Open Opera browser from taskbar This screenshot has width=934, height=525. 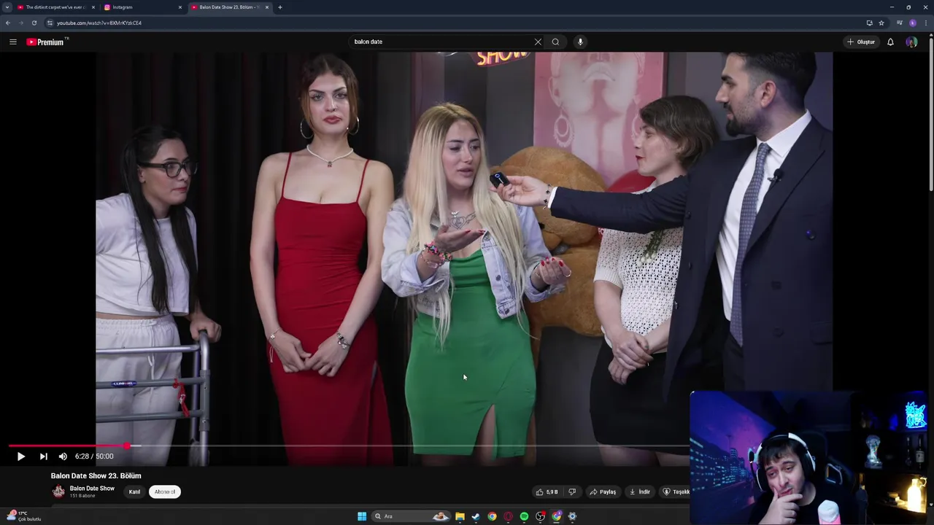[508, 516]
